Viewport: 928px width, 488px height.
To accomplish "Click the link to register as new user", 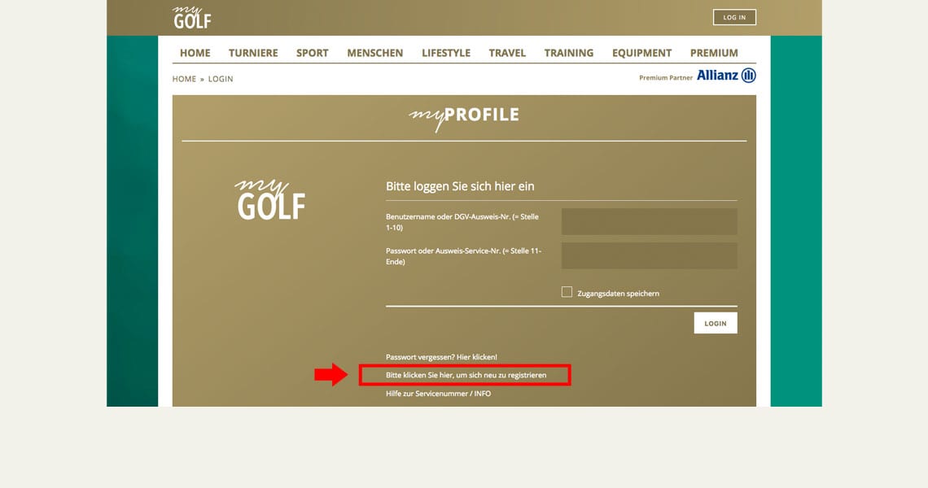I will pyautogui.click(x=466, y=375).
